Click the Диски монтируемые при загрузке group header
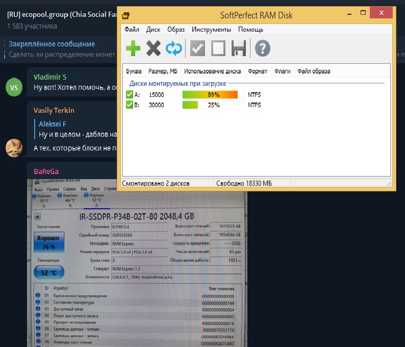 (178, 84)
